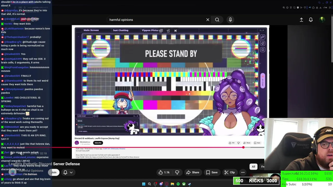Open the notifications bell in header
The height and width of the screenshot is (187, 333).
pyautogui.click(x=311, y=20)
